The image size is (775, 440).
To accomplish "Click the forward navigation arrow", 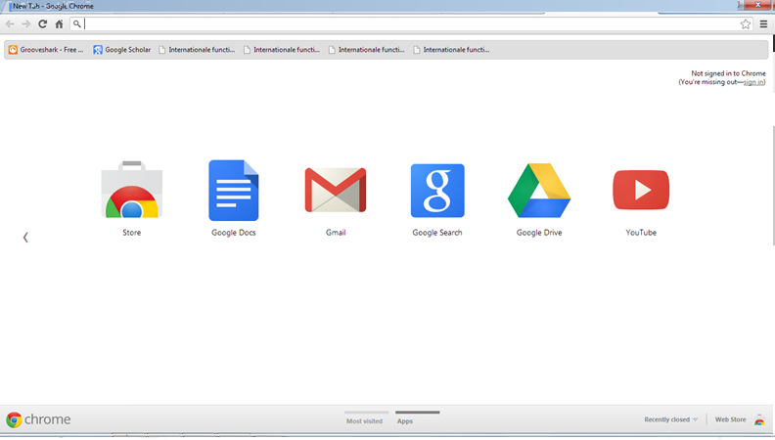I will pyautogui.click(x=26, y=23).
